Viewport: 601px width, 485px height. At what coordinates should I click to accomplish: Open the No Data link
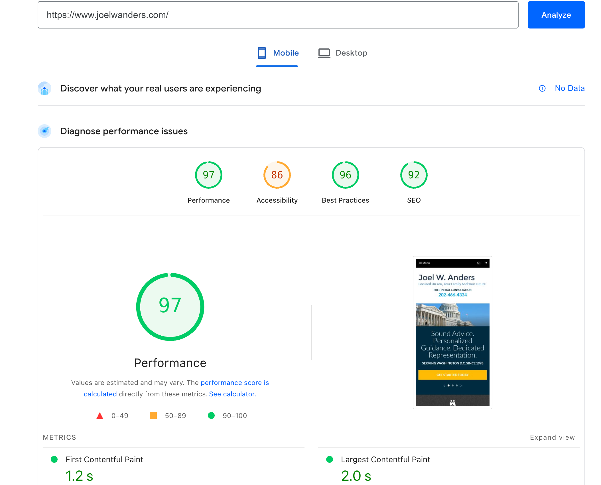pyautogui.click(x=569, y=88)
